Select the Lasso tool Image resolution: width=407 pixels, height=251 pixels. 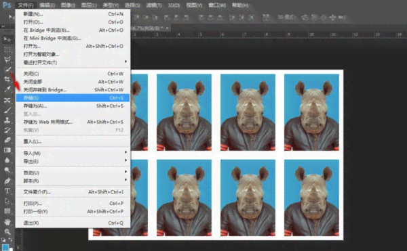click(x=7, y=60)
